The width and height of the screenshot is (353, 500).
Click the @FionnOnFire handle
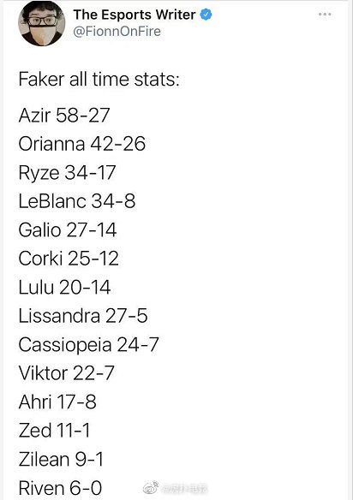click(x=117, y=32)
